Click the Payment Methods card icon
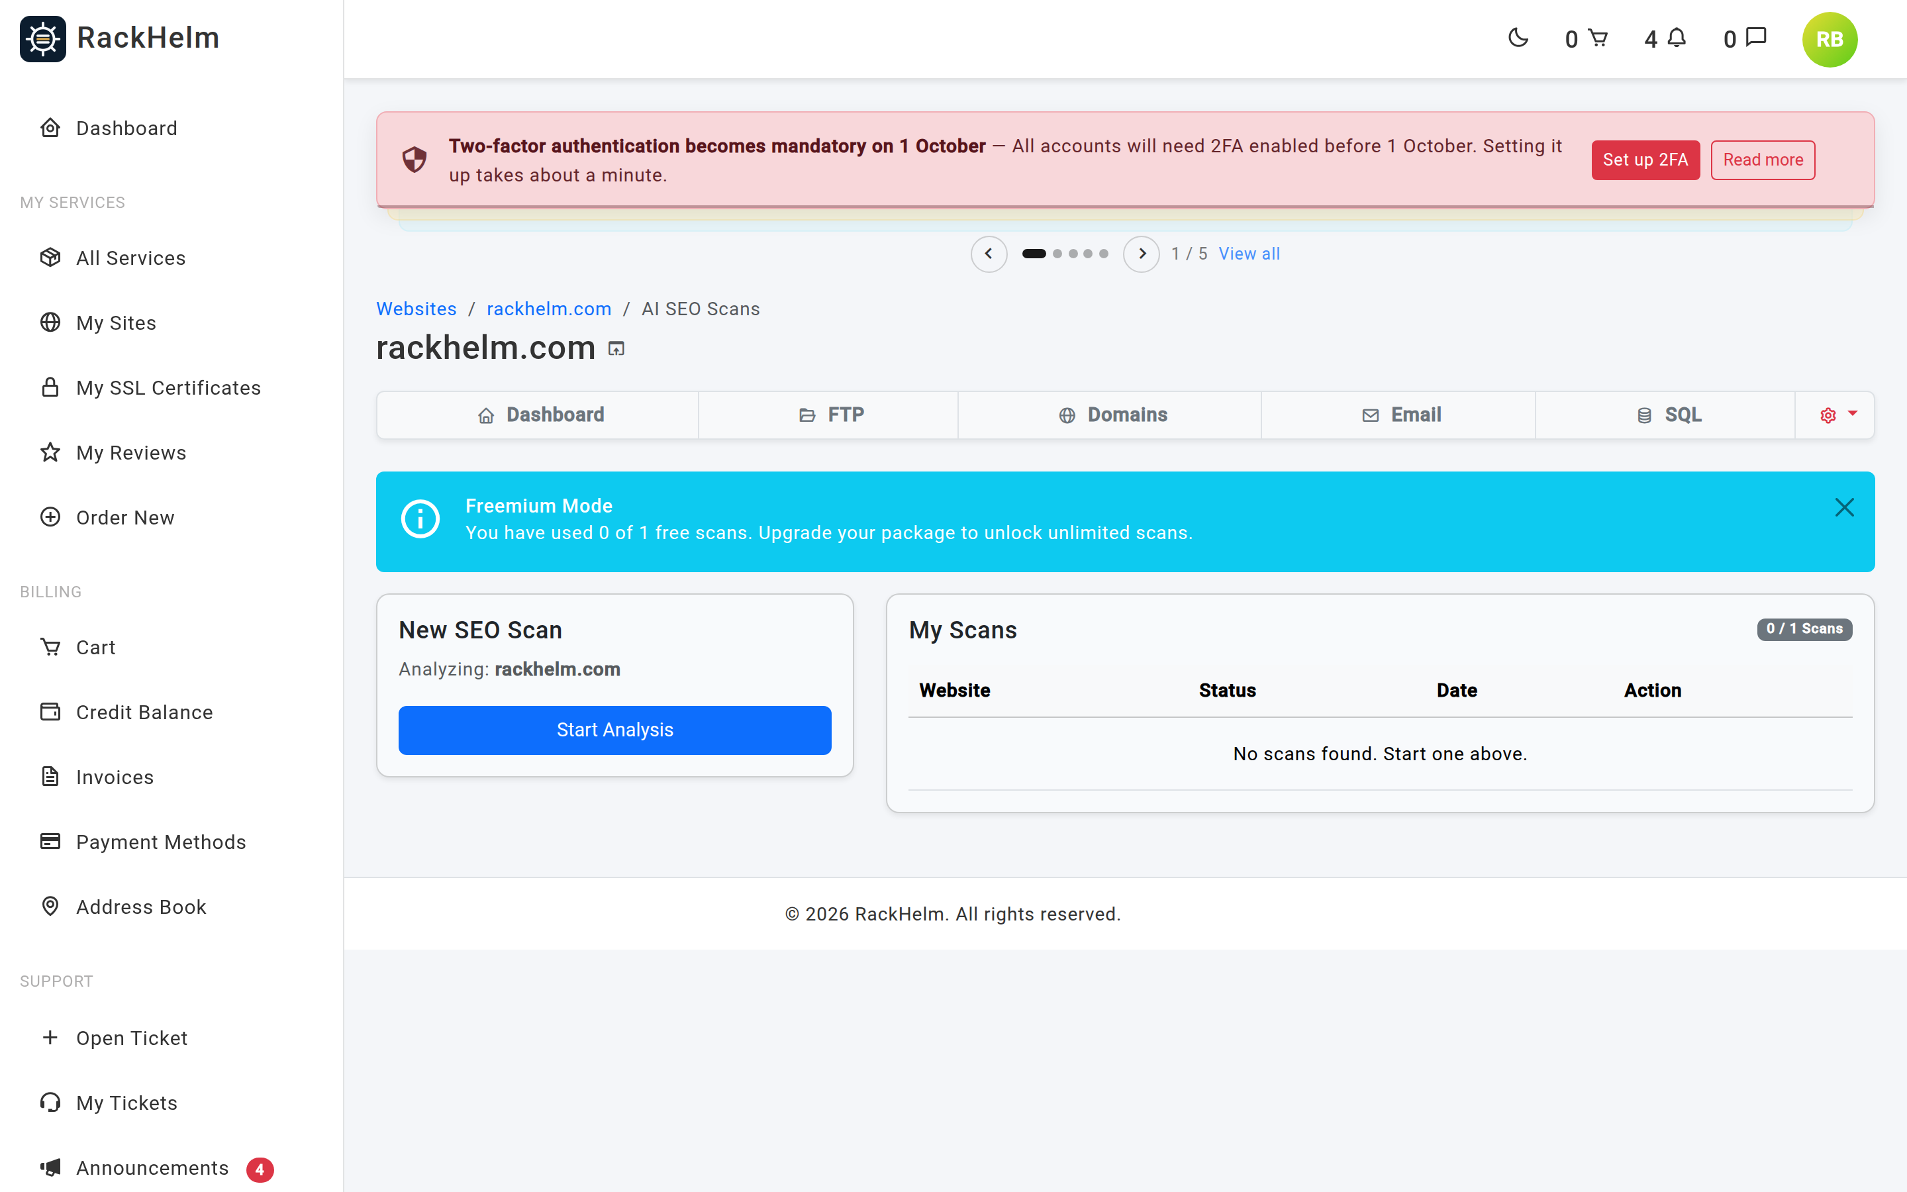Viewport: 1907px width, 1192px height. (50, 841)
